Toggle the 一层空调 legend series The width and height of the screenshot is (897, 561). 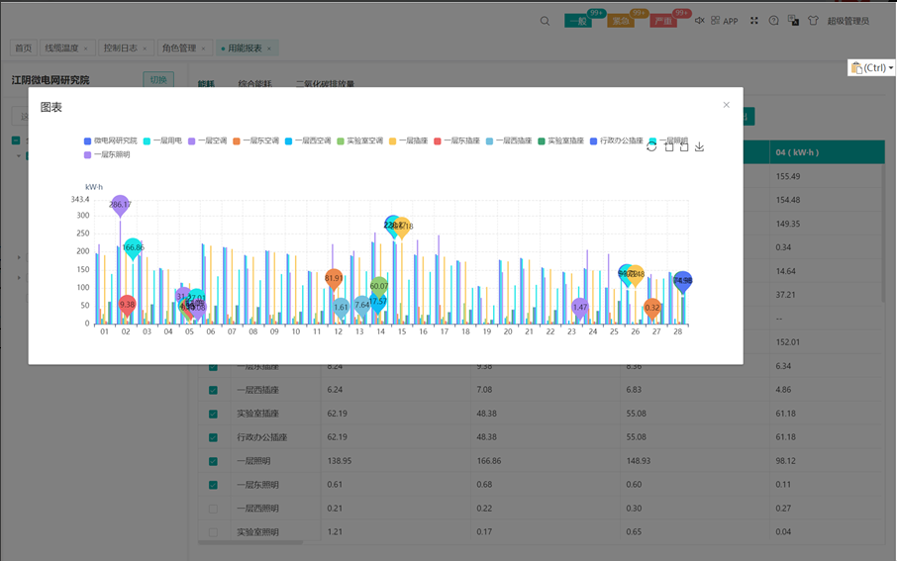(x=208, y=140)
